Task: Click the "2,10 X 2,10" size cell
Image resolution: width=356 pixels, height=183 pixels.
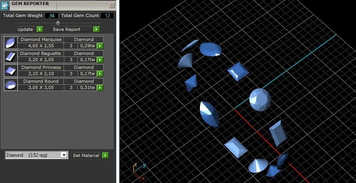Action: pos(41,74)
